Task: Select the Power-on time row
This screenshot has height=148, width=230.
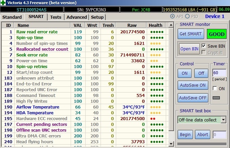Action: tap(85, 61)
